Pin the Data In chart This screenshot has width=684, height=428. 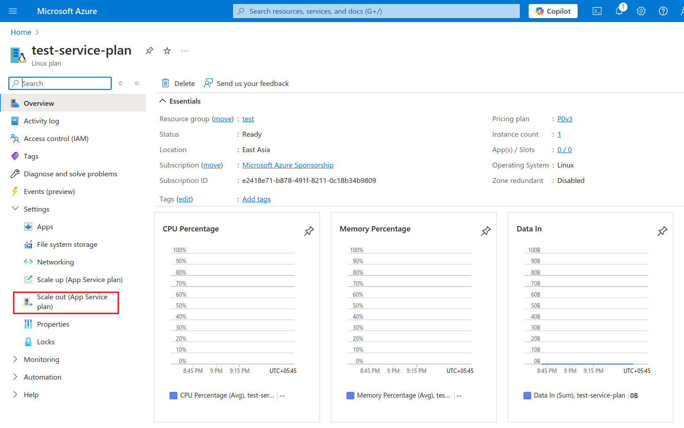pyautogui.click(x=662, y=231)
